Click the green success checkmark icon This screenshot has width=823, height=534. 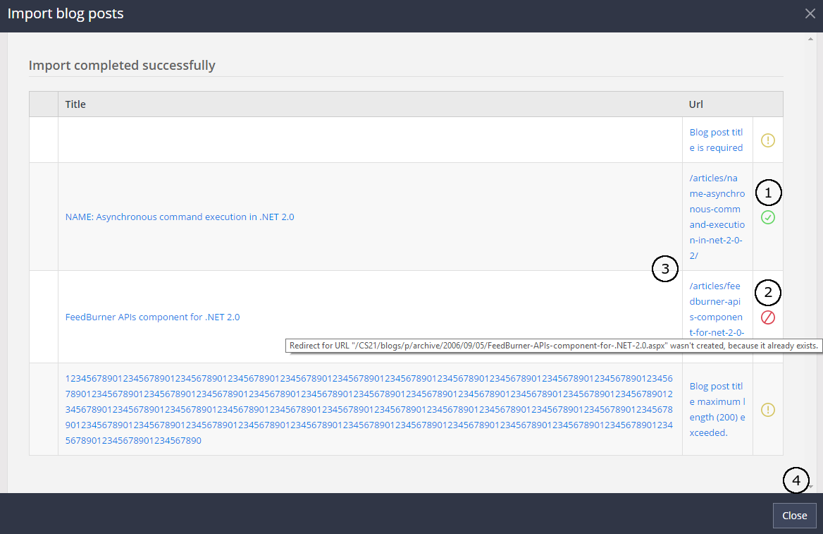click(x=768, y=218)
